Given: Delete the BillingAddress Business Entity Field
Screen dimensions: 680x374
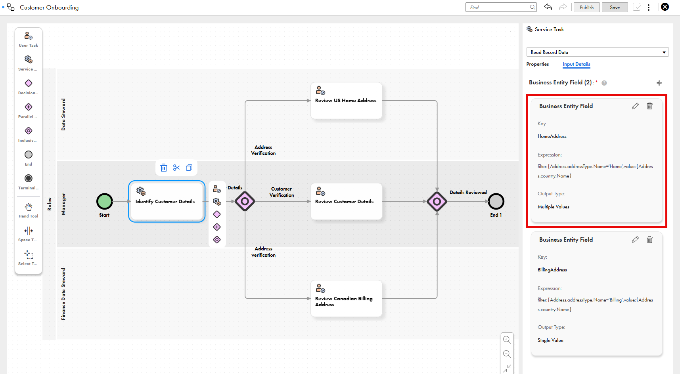Looking at the screenshot, I should click(649, 240).
